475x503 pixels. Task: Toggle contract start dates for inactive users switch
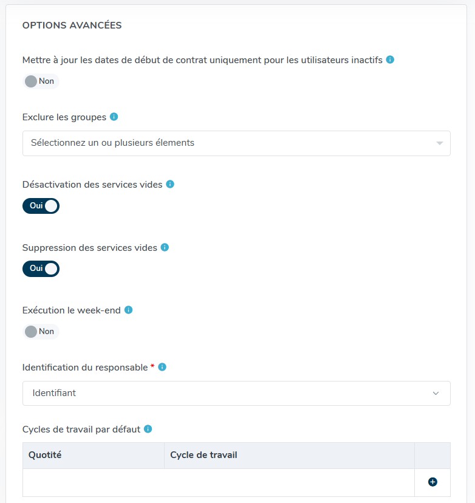[40, 81]
